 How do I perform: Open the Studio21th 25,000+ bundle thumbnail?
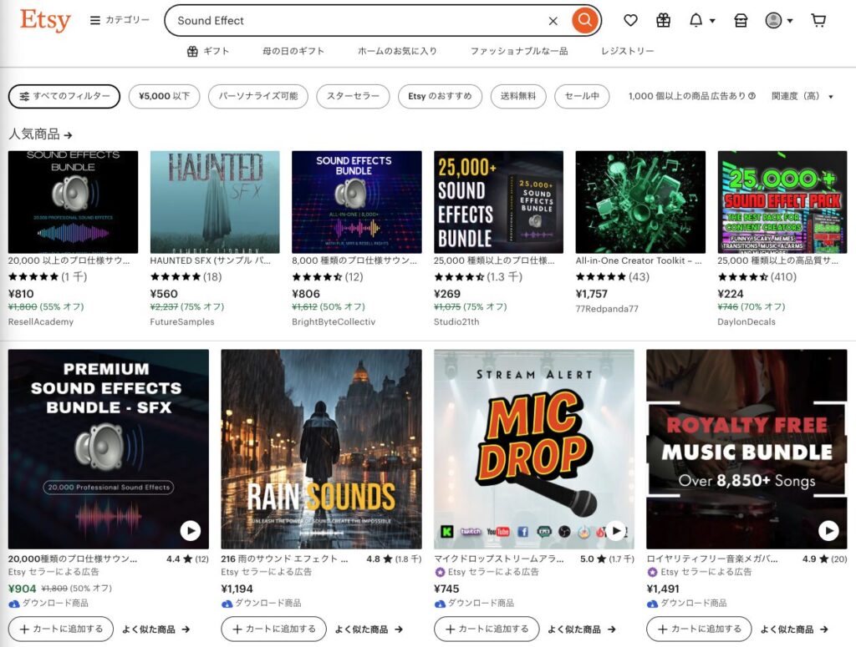point(498,202)
